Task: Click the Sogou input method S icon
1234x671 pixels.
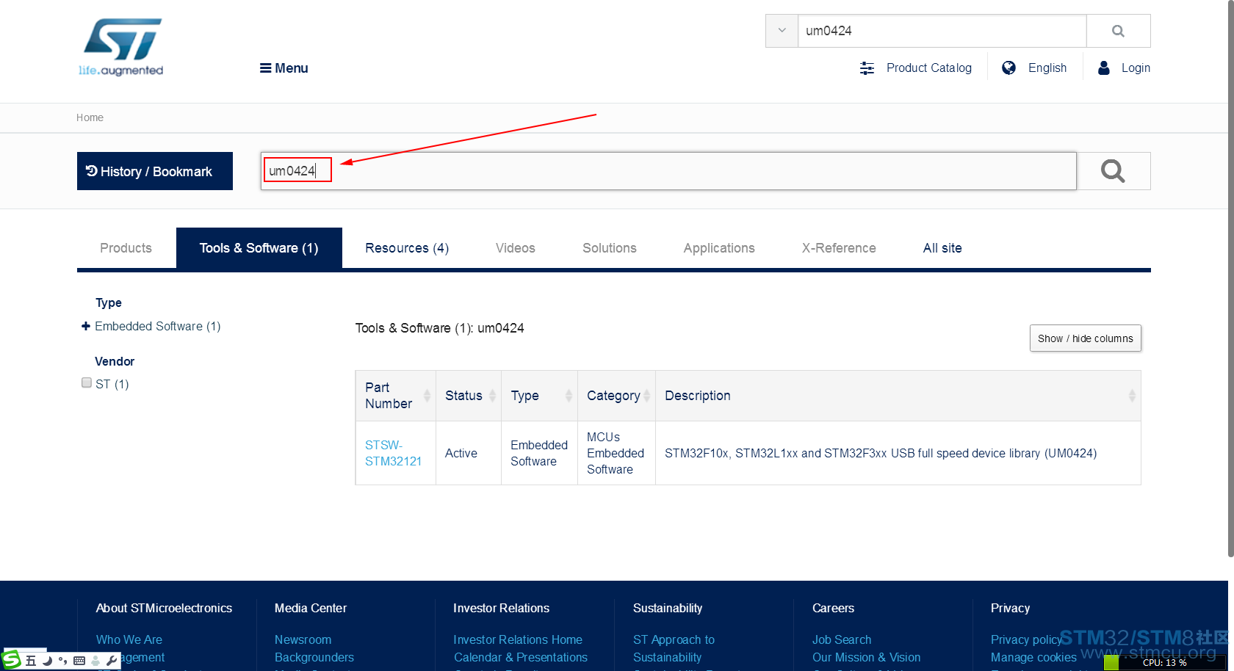Action: (x=11, y=659)
